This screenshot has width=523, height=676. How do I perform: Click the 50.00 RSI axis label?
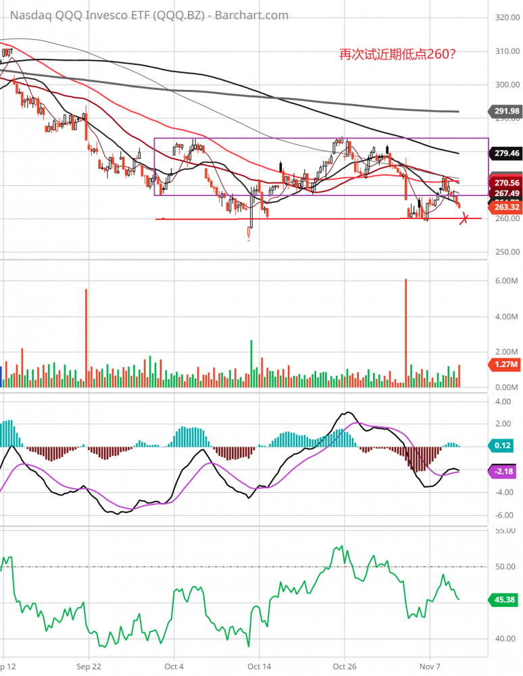click(x=505, y=566)
